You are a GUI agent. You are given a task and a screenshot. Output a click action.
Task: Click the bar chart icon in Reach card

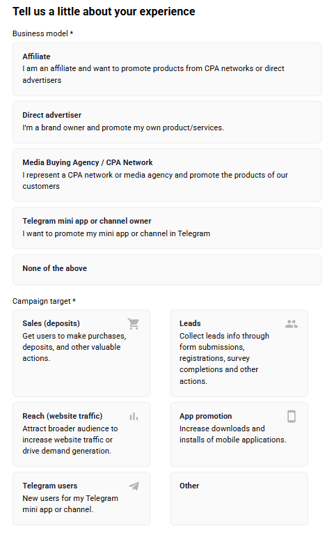(x=134, y=417)
